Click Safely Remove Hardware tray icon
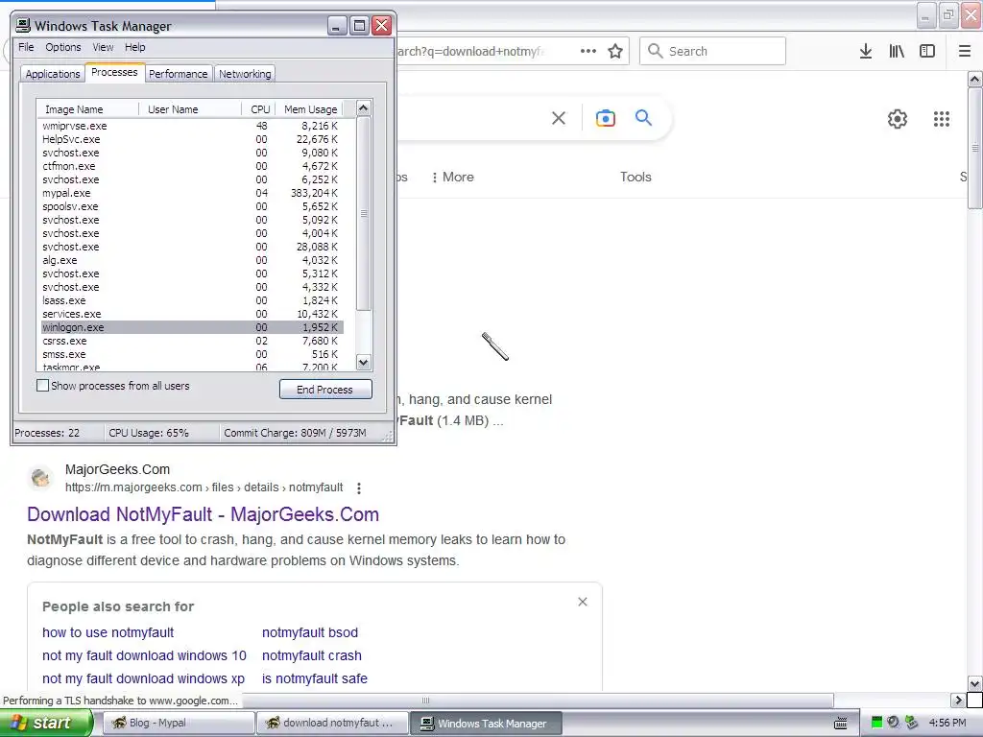Image resolution: width=983 pixels, height=737 pixels. click(911, 723)
